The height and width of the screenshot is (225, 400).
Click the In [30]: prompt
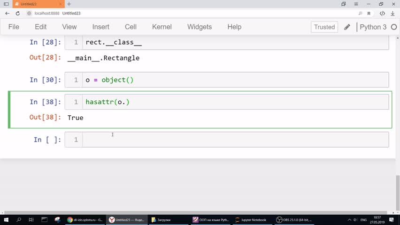(46, 80)
